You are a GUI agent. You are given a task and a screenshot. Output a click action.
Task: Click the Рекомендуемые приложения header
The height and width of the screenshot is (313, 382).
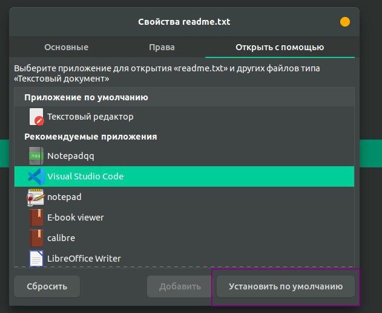[91, 137]
